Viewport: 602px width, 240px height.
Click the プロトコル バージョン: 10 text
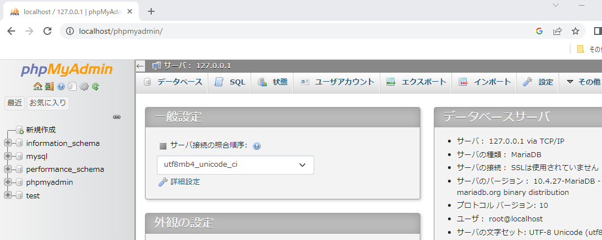point(502,205)
